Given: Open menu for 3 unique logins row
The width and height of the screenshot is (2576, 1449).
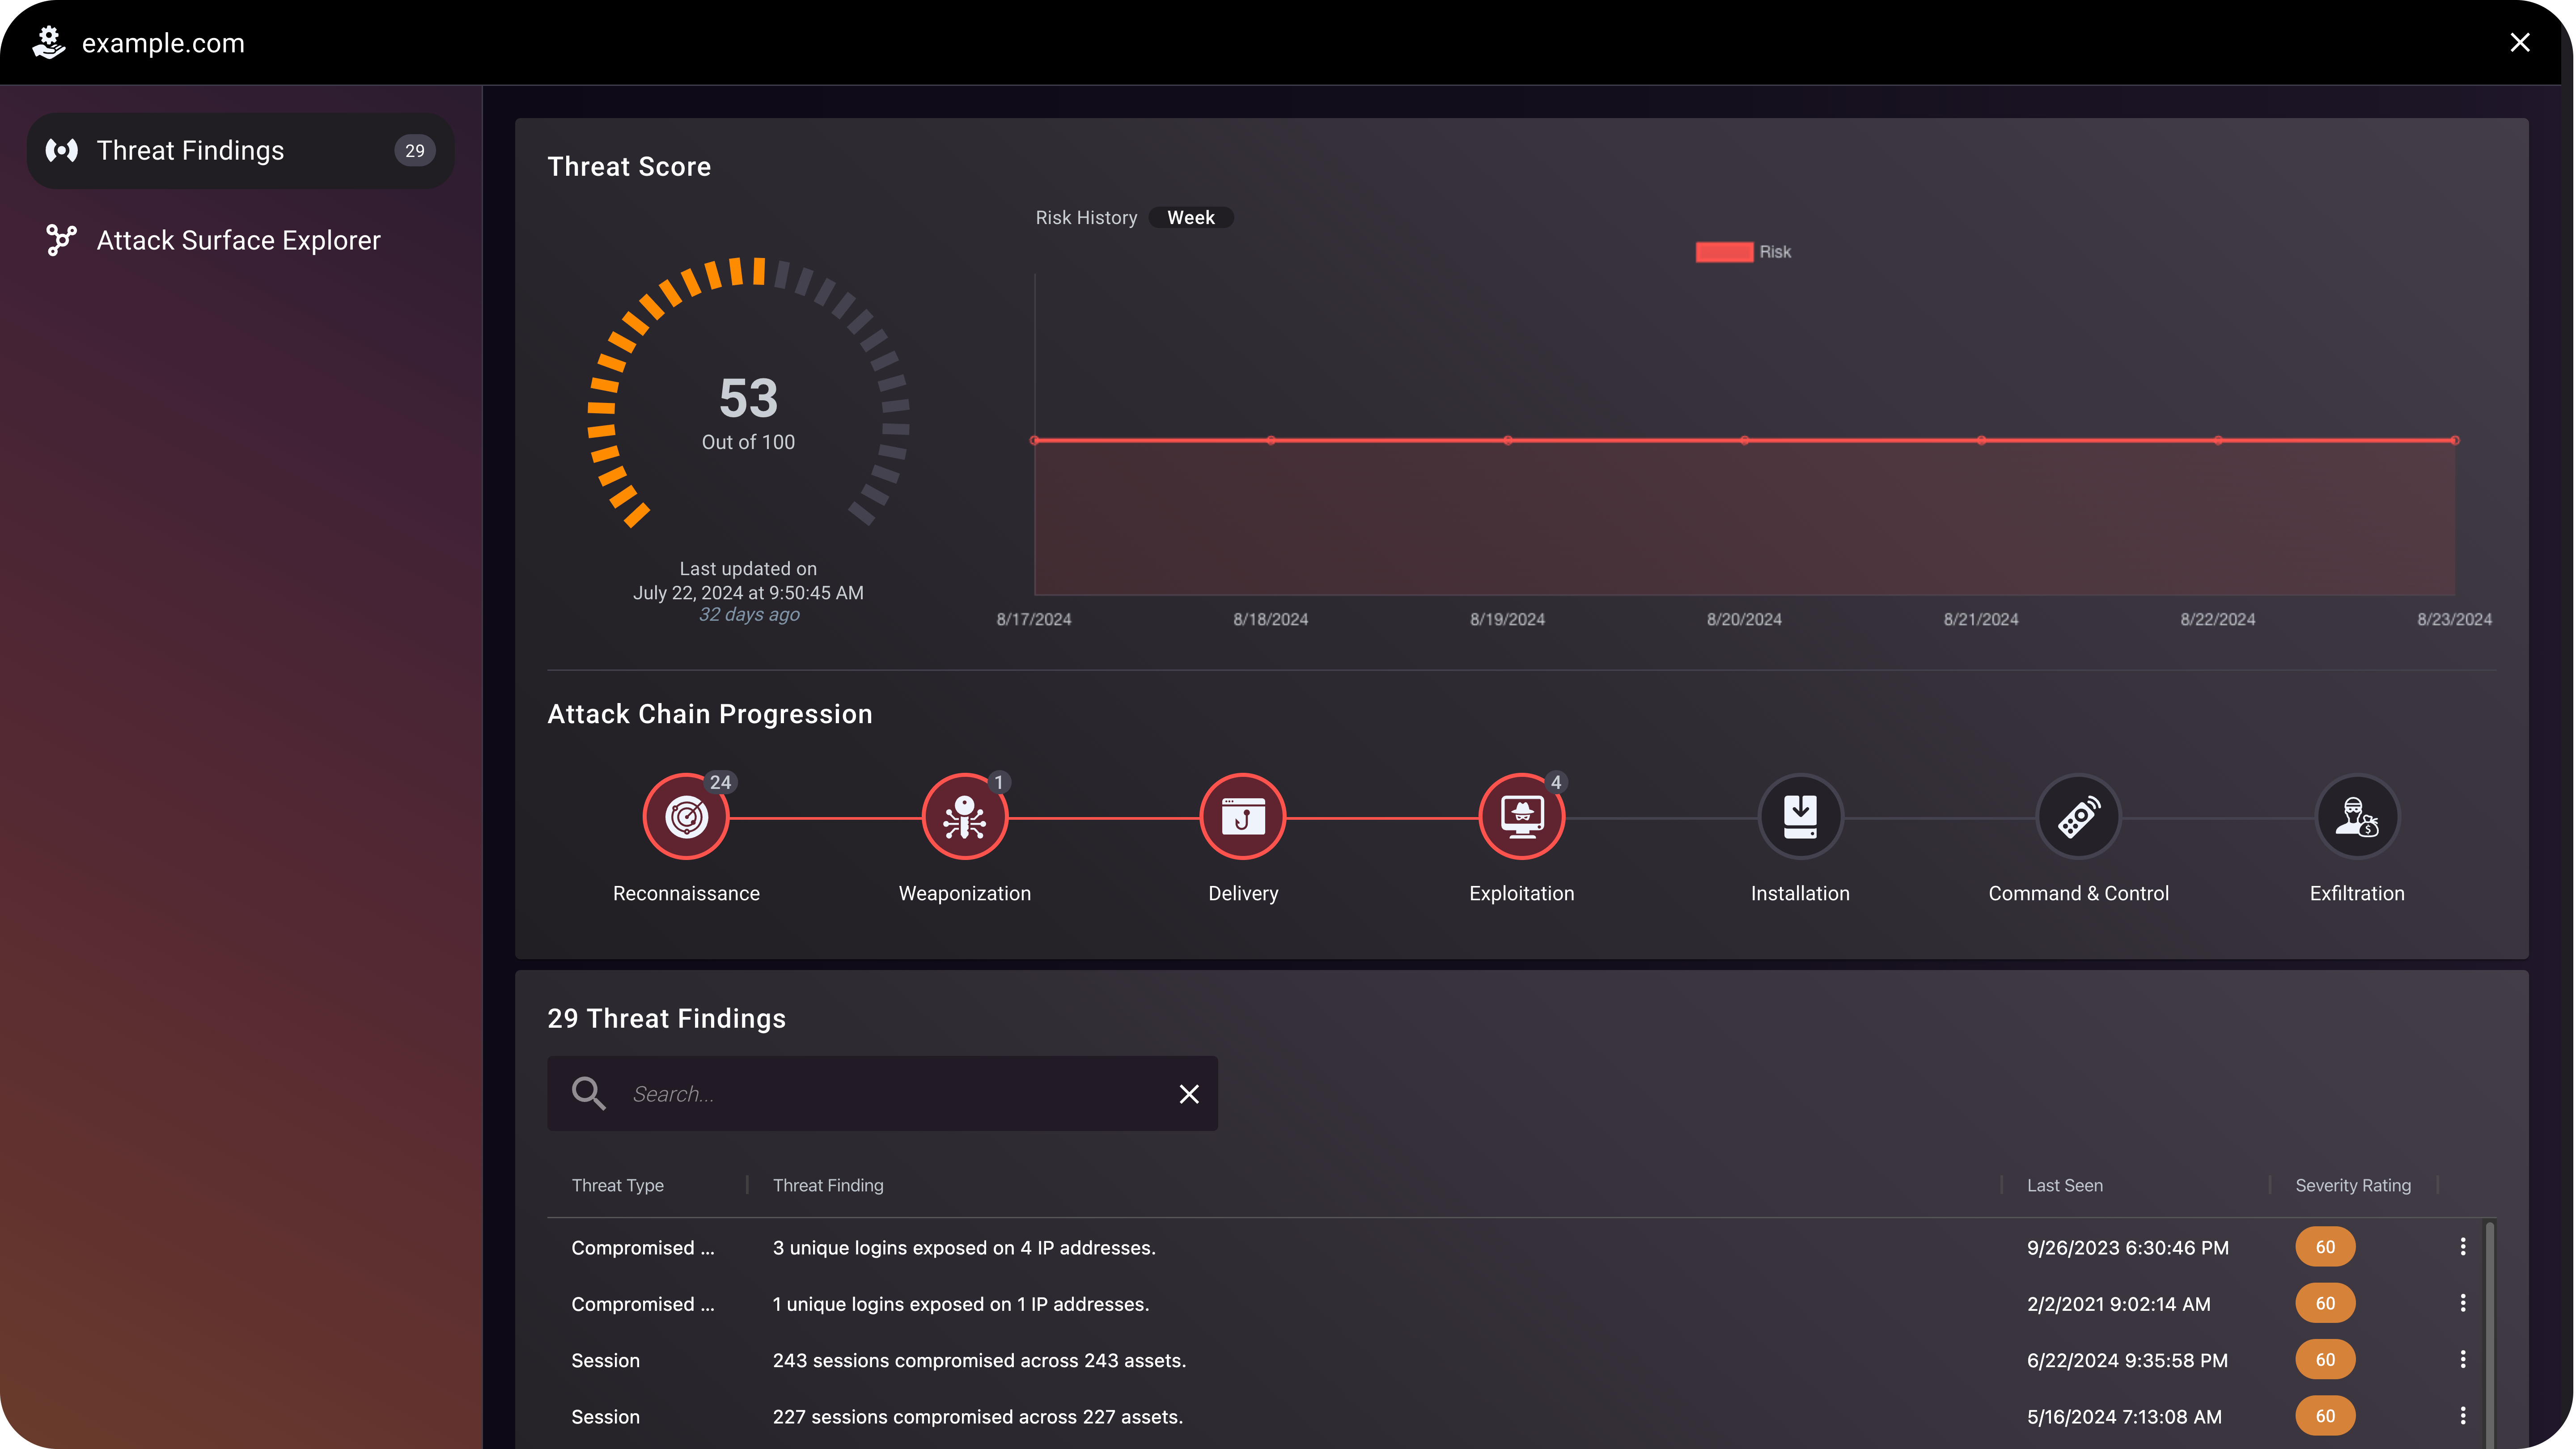Looking at the screenshot, I should [x=2462, y=1247].
